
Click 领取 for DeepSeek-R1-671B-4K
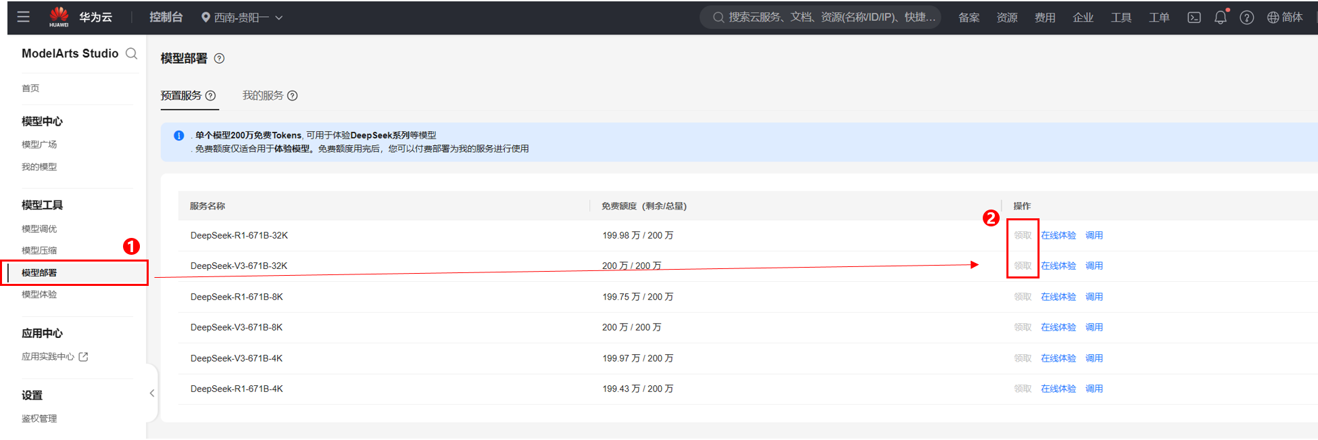click(x=1023, y=389)
